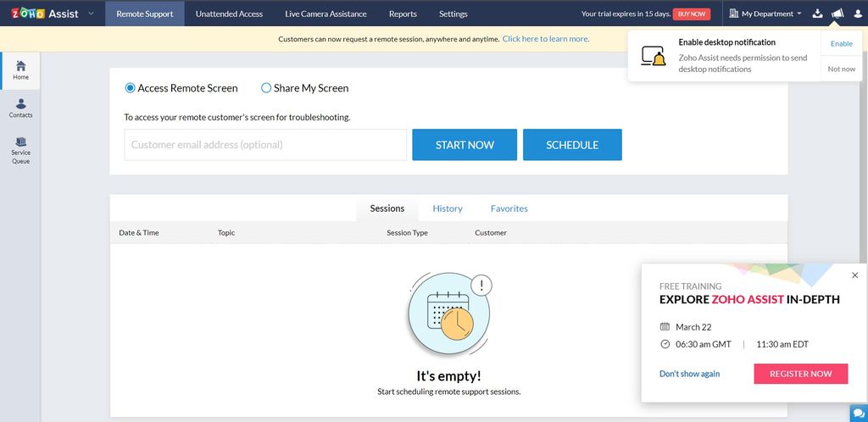
Task: Click the Session Type column header
Action: click(x=408, y=233)
